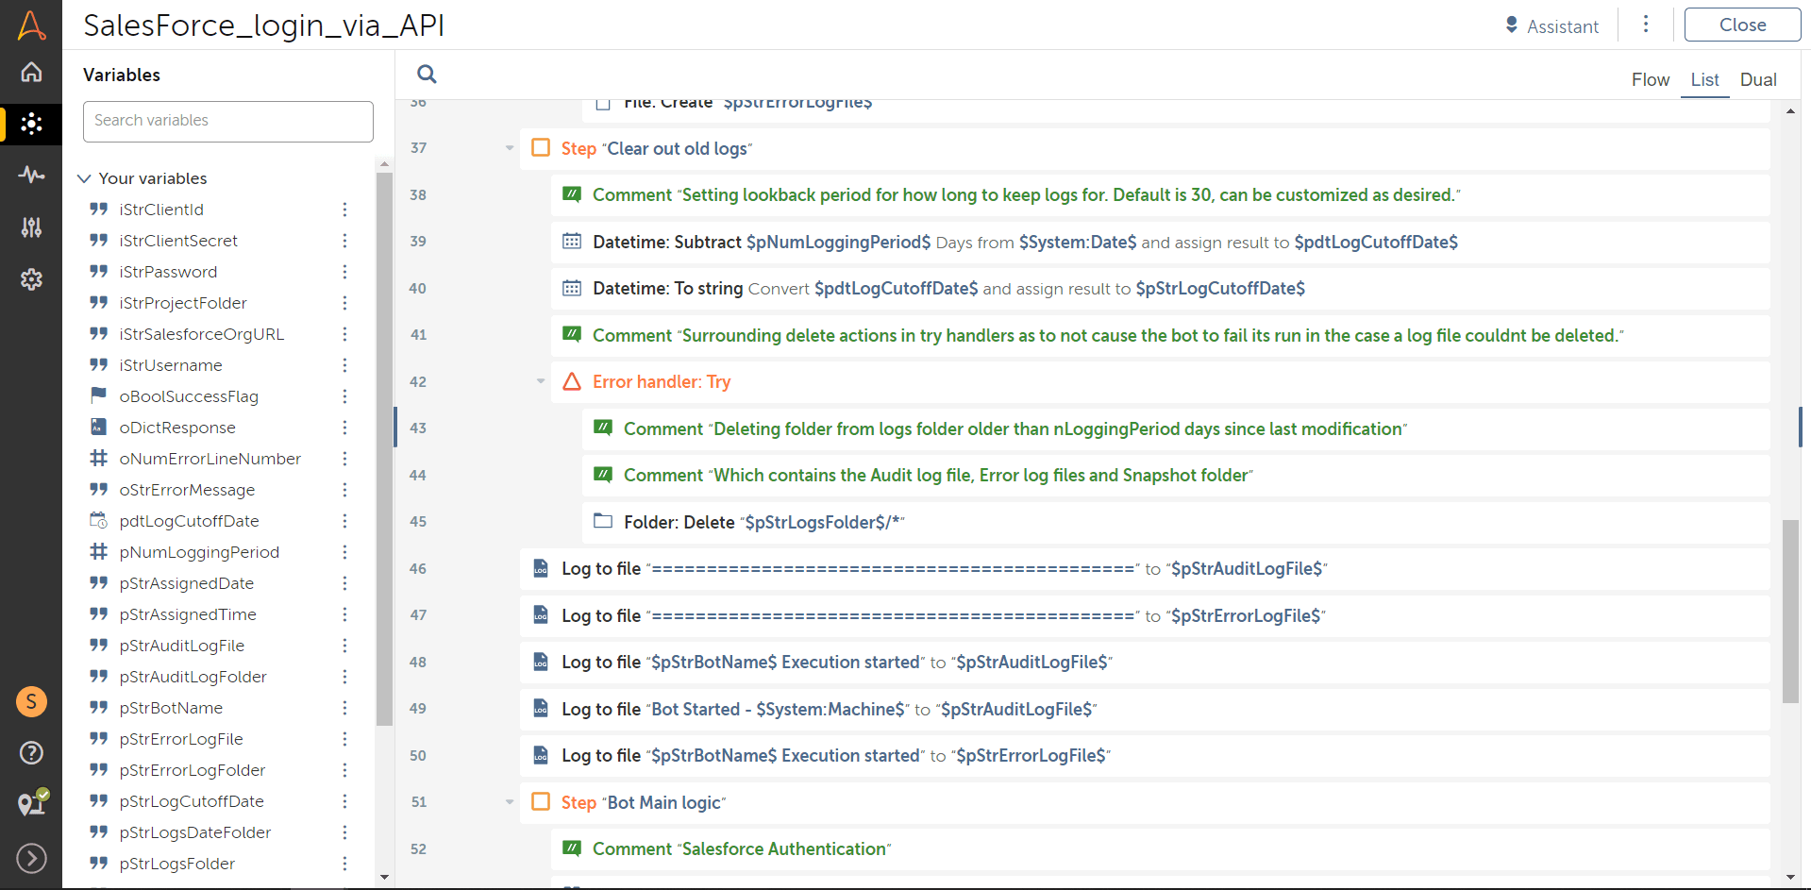Select the iStrSalesforceOrgURL variable

202,334
